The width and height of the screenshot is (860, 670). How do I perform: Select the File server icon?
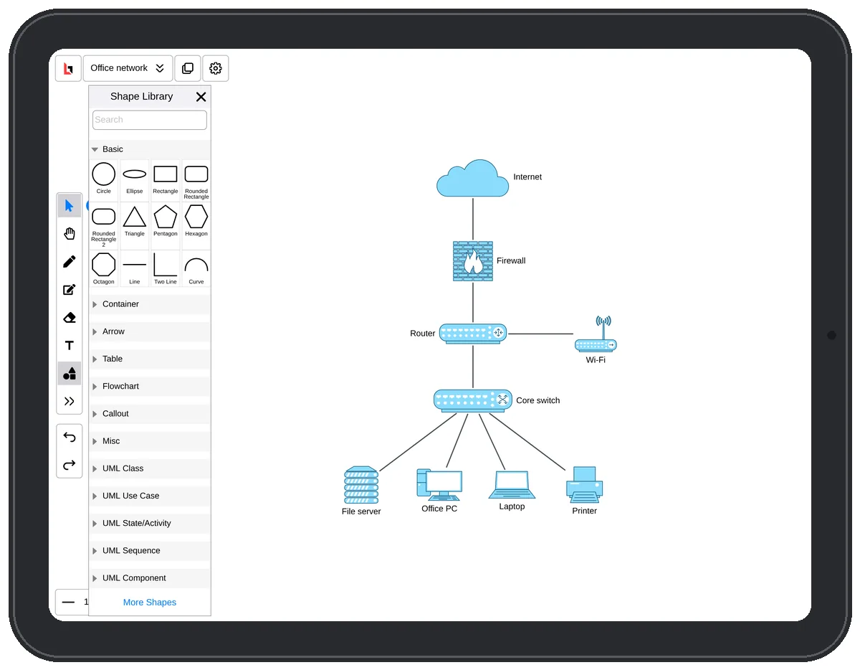coord(361,485)
